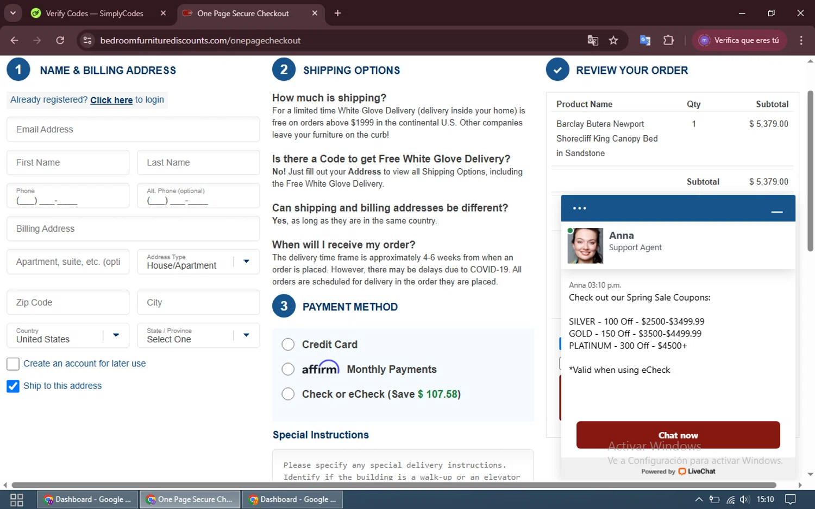The height and width of the screenshot is (509, 815).
Task: Focus the First Name field
Action: pos(68,163)
